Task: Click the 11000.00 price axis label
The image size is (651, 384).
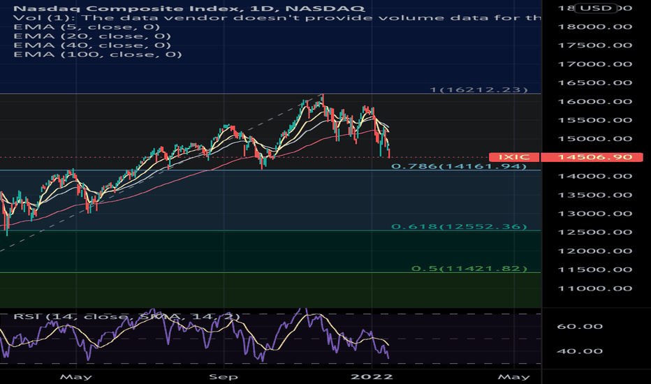Action: (594, 288)
